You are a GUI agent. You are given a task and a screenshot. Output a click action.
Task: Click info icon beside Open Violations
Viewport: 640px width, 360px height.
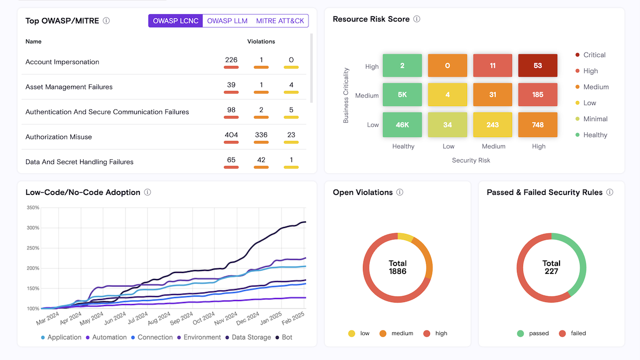coord(399,192)
